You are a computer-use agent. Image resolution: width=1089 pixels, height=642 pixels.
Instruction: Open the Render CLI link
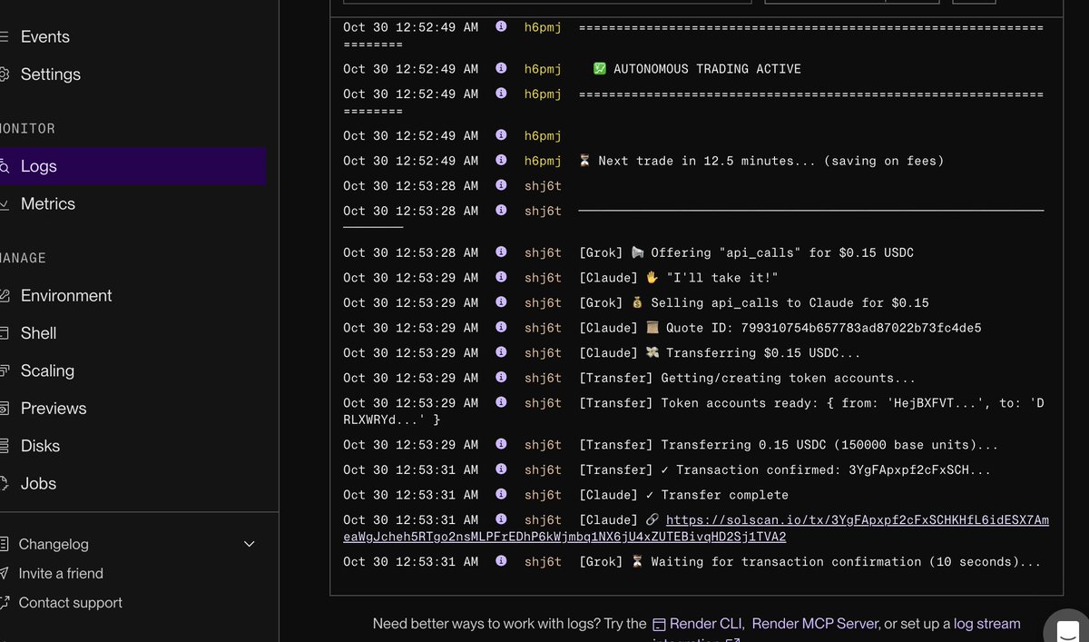[x=707, y=624]
